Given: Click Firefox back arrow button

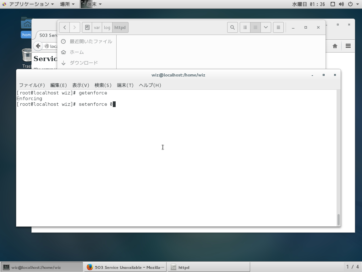Looking at the screenshot, I should (38, 46).
